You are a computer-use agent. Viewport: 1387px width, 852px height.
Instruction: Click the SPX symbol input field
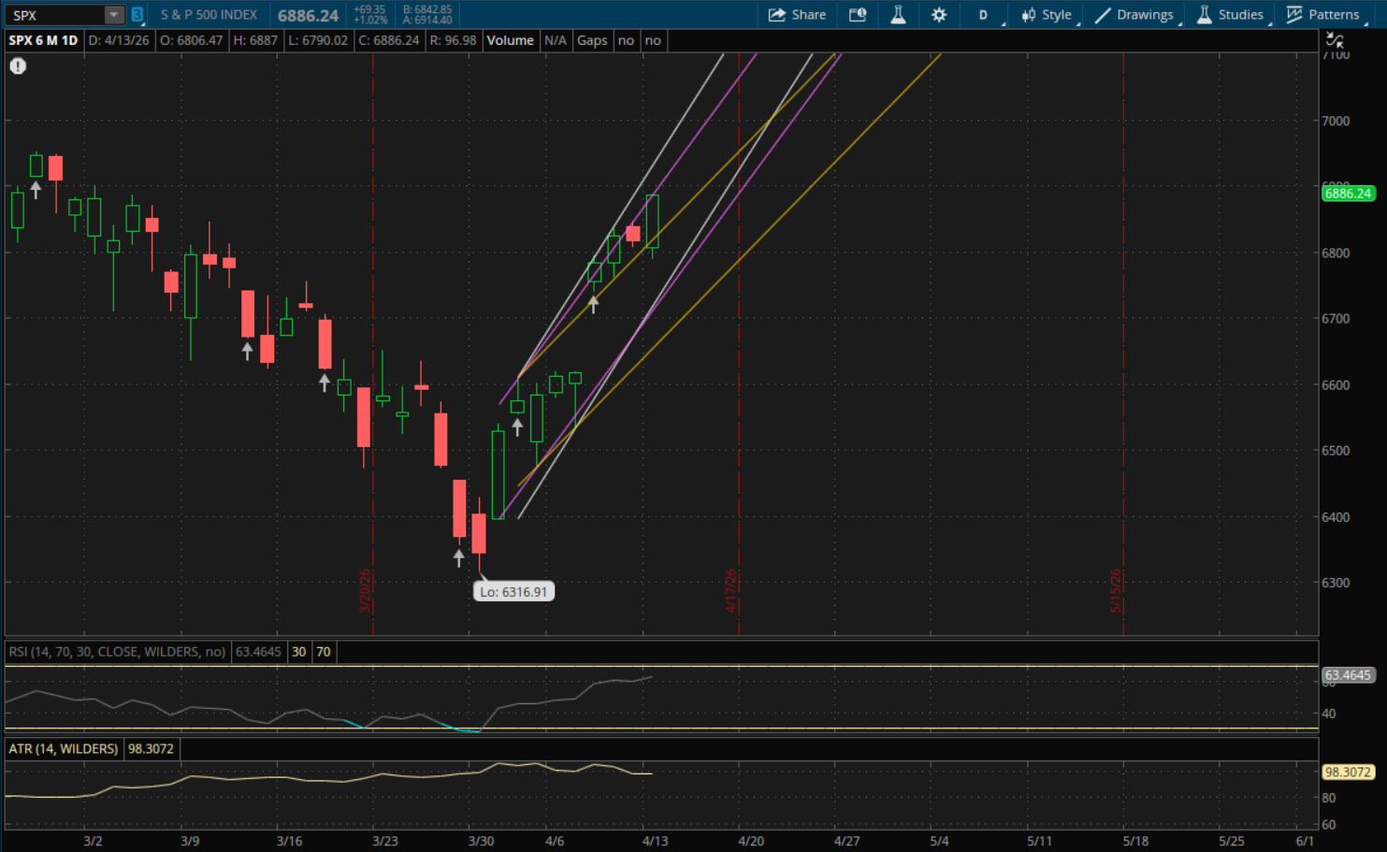54,15
